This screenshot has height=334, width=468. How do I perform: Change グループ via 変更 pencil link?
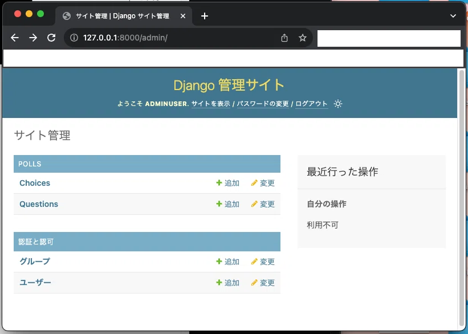[x=263, y=262]
